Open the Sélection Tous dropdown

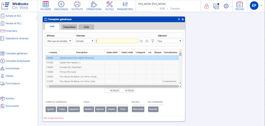pyautogui.click(x=170, y=41)
